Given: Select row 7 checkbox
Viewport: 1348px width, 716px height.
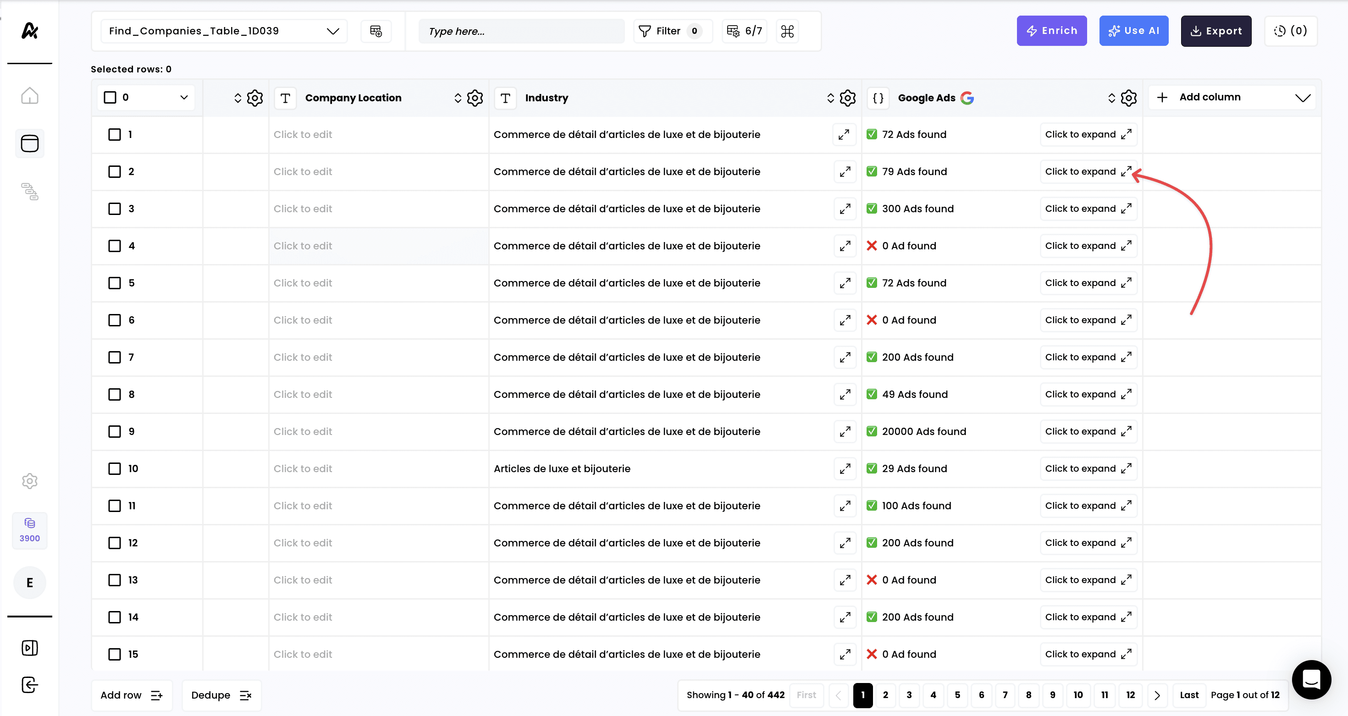Looking at the screenshot, I should click(115, 357).
